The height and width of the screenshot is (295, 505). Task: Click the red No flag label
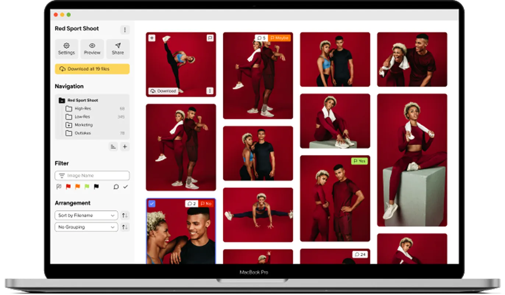coord(206,203)
